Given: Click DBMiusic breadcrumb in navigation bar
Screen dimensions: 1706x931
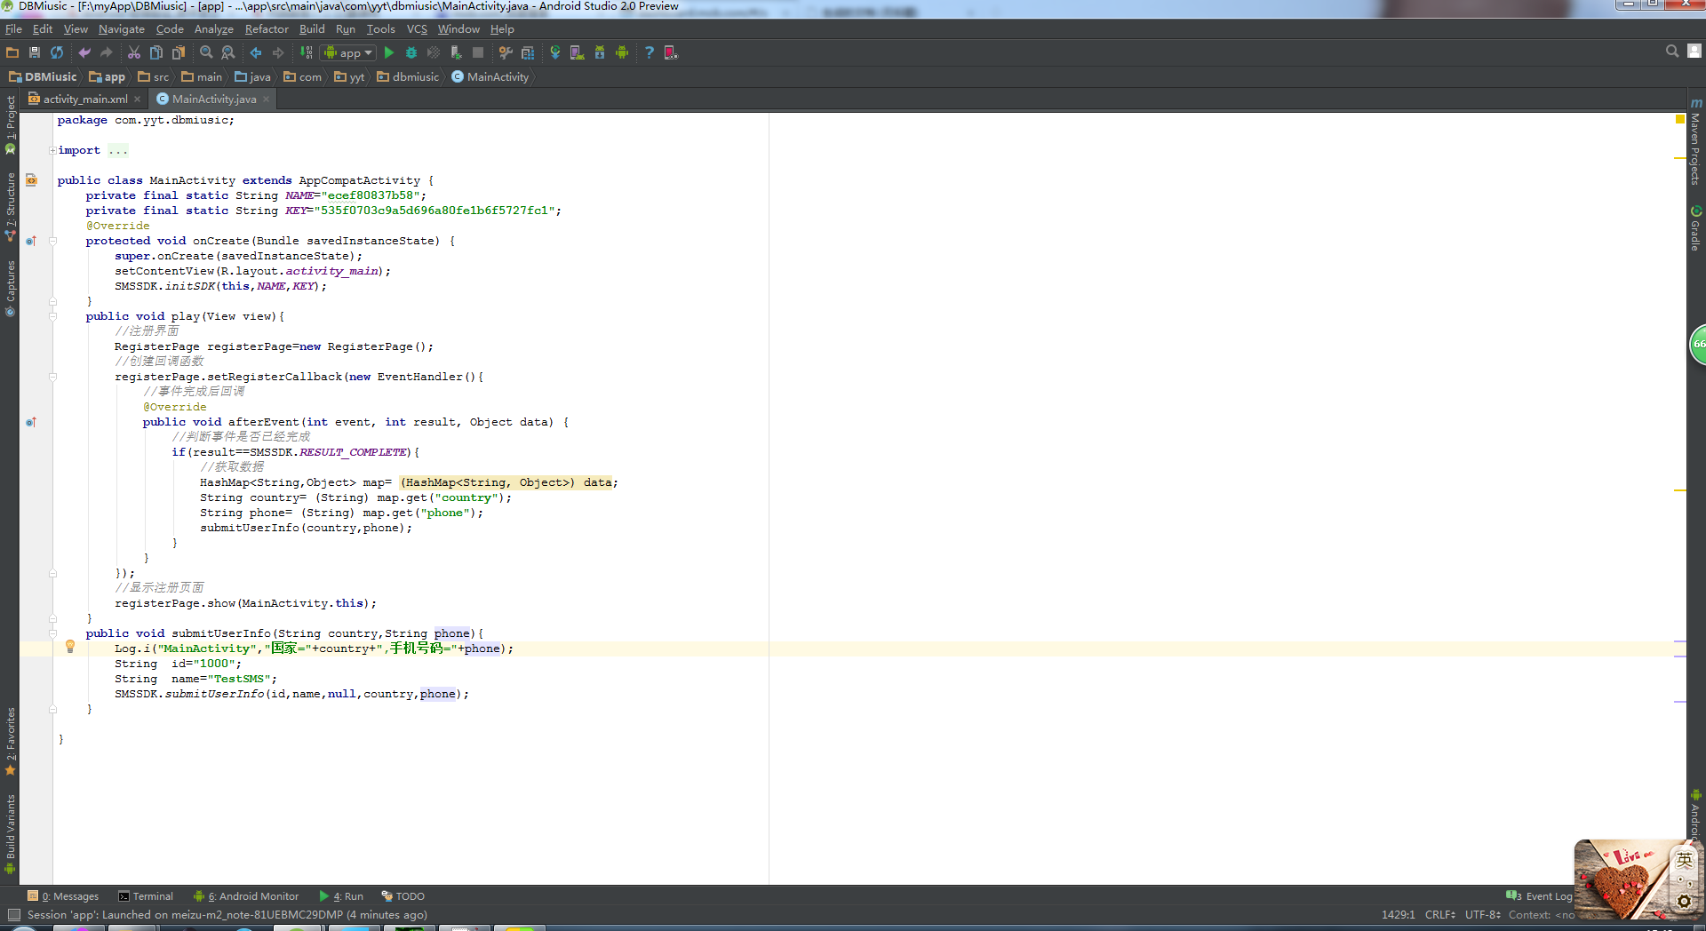Looking at the screenshot, I should (x=43, y=77).
